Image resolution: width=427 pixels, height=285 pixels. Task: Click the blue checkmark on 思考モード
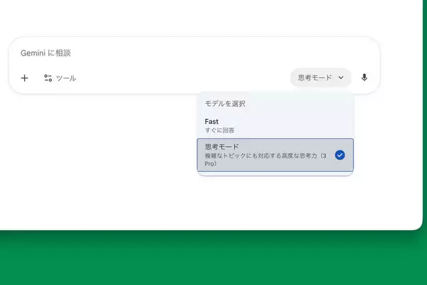tap(340, 155)
